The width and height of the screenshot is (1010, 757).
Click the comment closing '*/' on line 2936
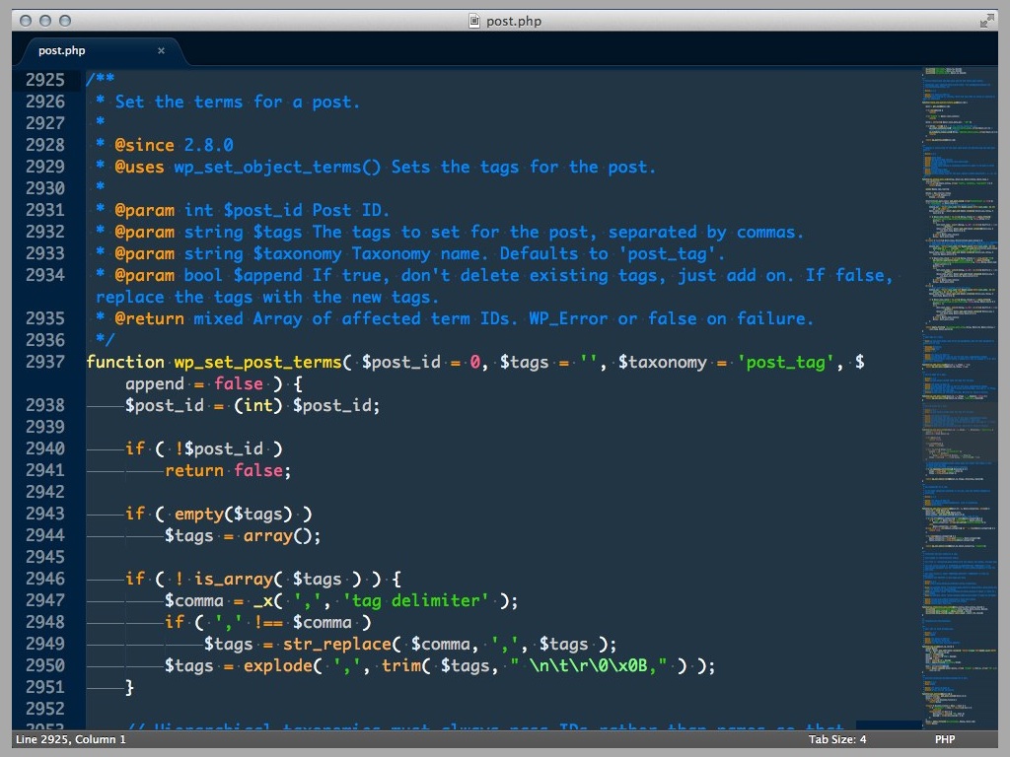pyautogui.click(x=106, y=340)
